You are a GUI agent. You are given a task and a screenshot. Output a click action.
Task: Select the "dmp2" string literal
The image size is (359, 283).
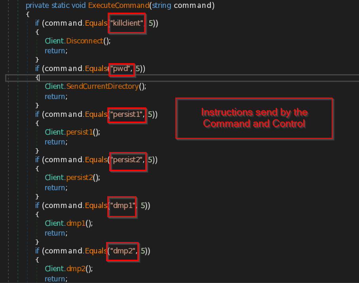(x=123, y=251)
